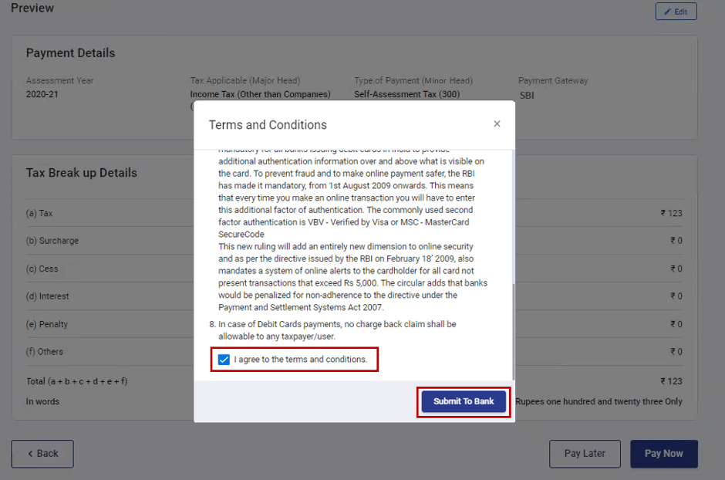Screen dimensions: 725x480
Task: Click the (e) Penalty row label
Action: pyautogui.click(x=47, y=324)
